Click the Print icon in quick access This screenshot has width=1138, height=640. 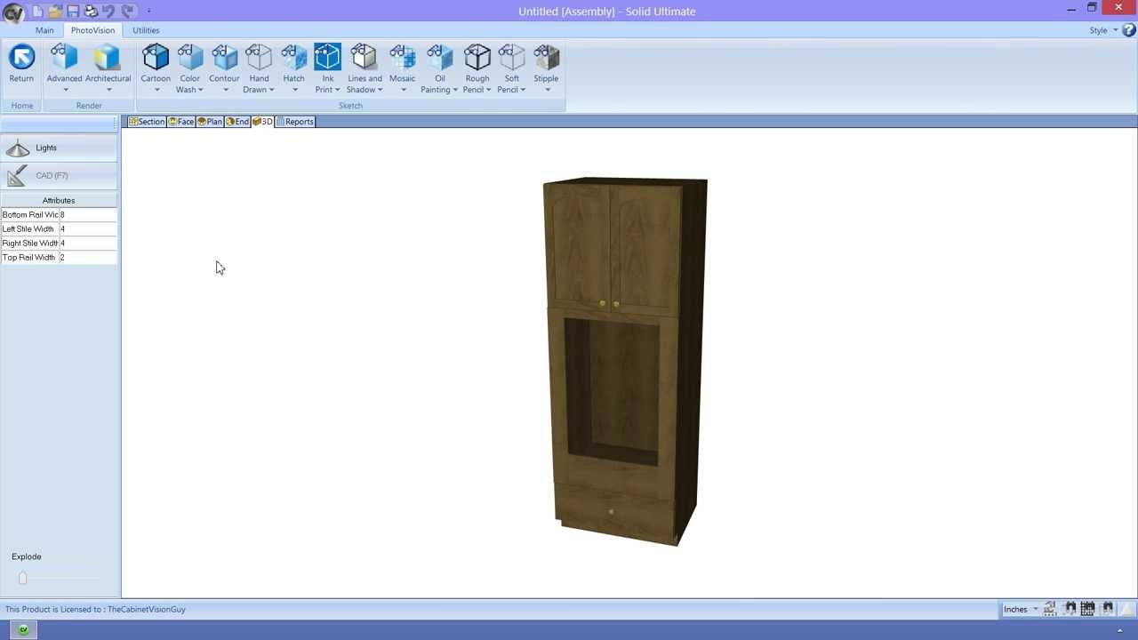(91, 11)
